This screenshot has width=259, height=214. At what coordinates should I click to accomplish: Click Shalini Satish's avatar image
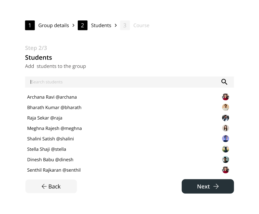coord(226,139)
